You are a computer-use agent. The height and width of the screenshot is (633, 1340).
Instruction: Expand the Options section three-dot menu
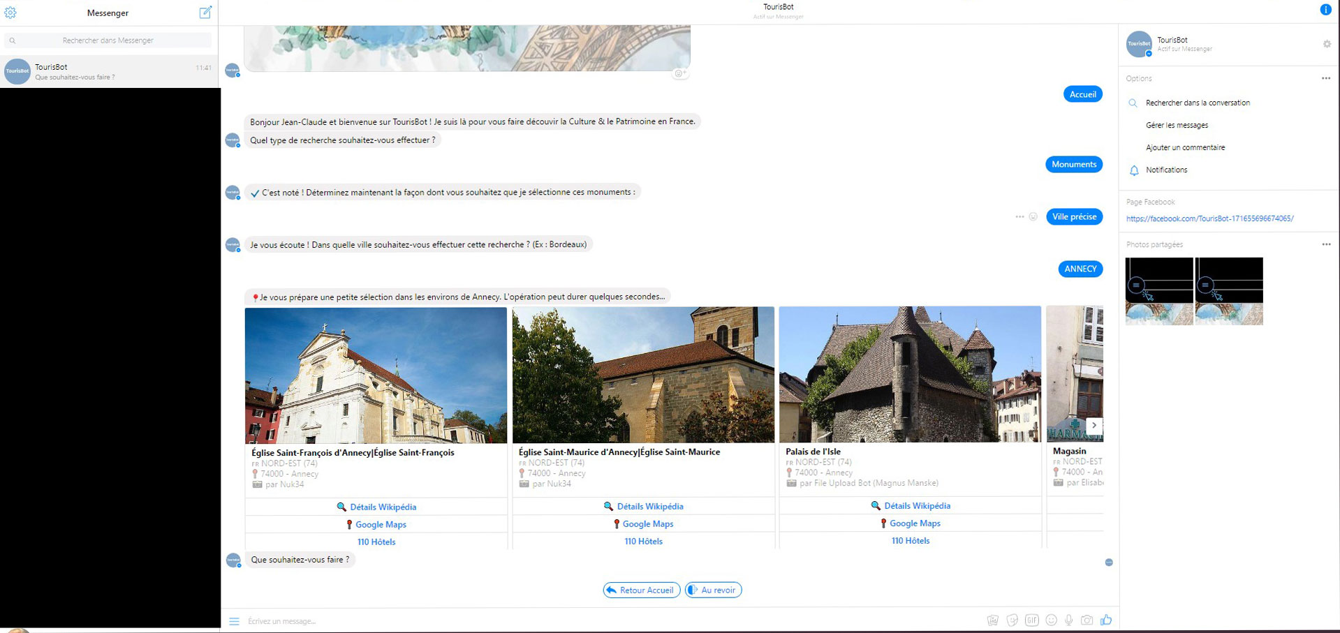click(x=1326, y=78)
